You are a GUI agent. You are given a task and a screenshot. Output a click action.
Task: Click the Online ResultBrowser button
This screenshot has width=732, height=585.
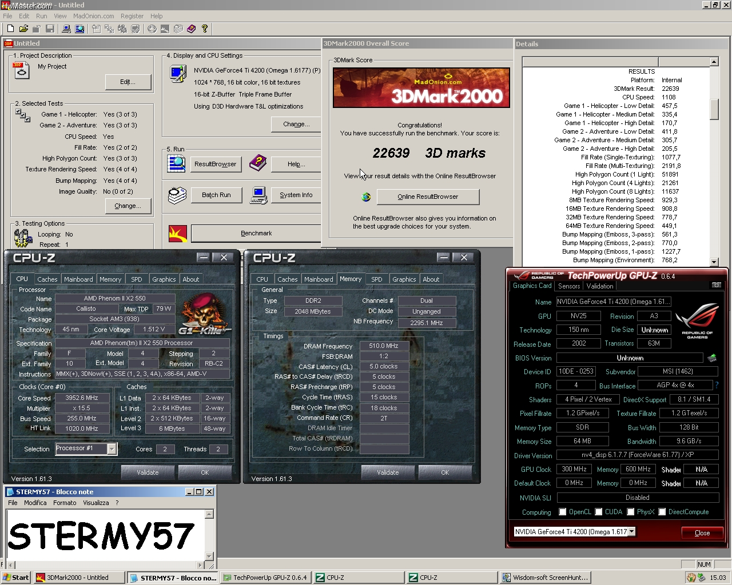pos(428,197)
